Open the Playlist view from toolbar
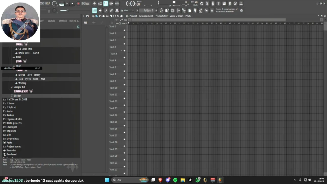The image size is (327, 184). (161, 10)
